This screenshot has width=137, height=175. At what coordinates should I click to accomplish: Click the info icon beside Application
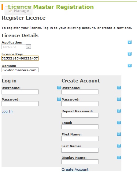point(130,42)
